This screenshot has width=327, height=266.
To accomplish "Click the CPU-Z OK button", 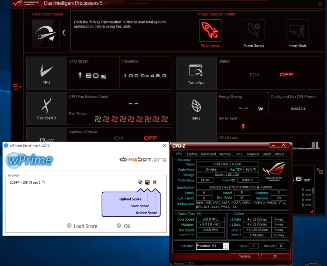I will point(275,256).
